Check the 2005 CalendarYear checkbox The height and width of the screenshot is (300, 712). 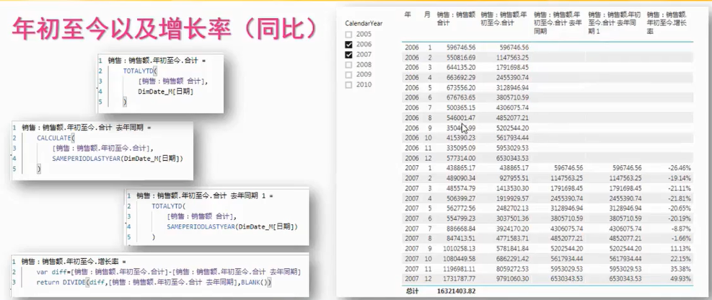pos(348,35)
